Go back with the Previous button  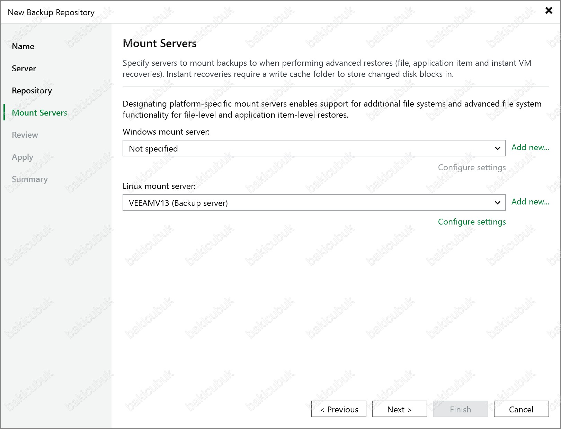coord(339,409)
